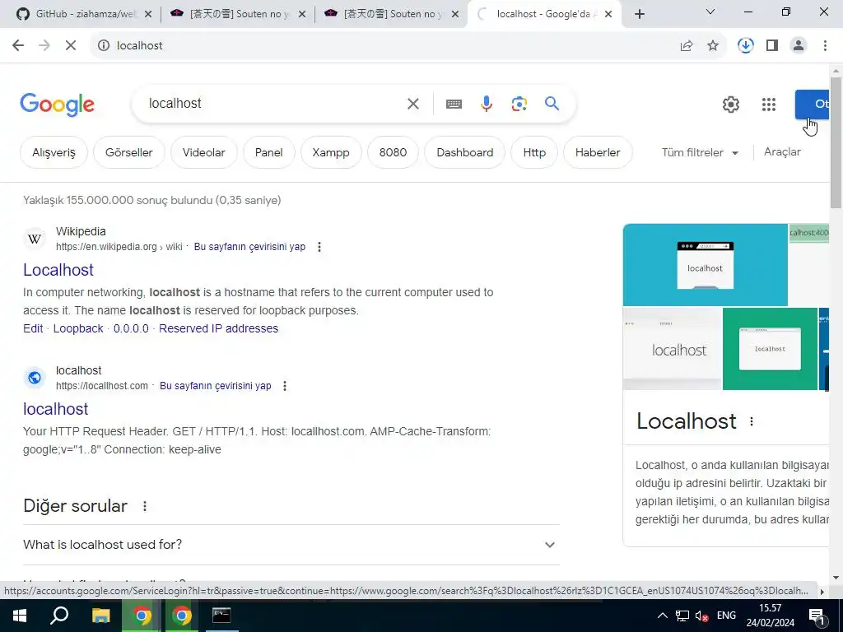
Task: Open the on-screen keyboard icon in search box
Action: point(454,104)
